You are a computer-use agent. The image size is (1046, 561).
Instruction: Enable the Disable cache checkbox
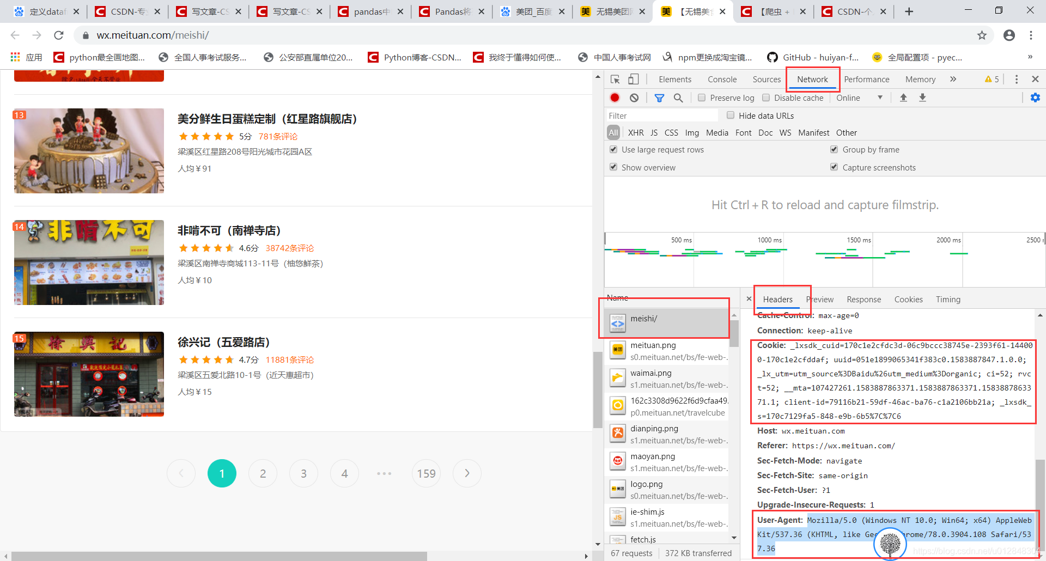(766, 97)
